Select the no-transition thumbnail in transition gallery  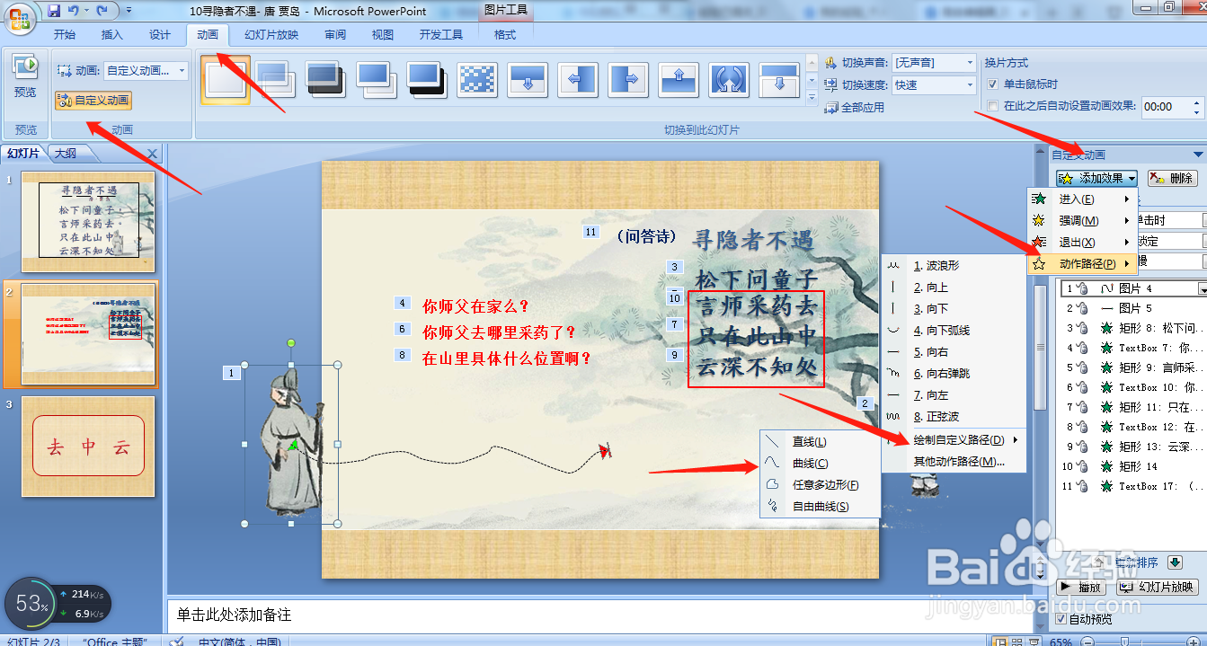point(225,80)
